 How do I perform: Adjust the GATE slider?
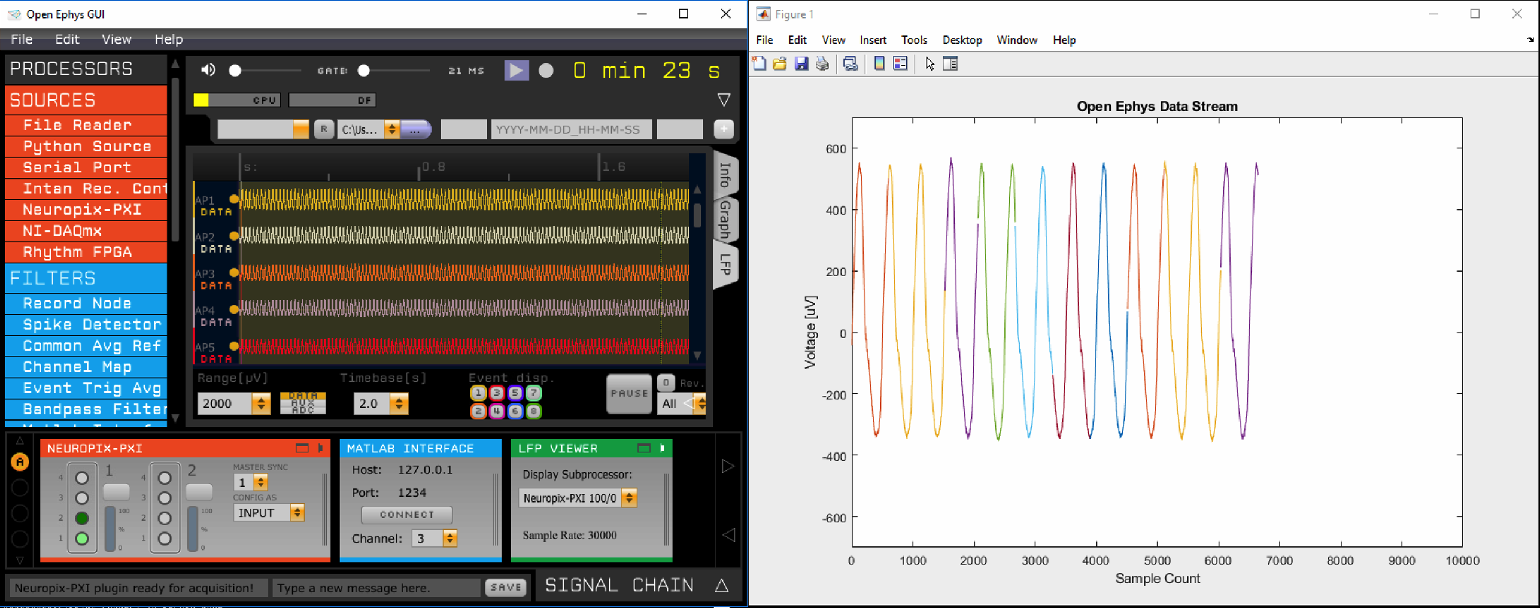click(x=393, y=71)
